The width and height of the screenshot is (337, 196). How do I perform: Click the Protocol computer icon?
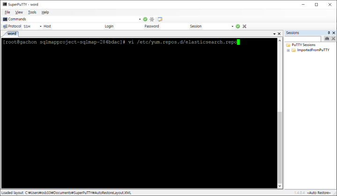coord(5,26)
